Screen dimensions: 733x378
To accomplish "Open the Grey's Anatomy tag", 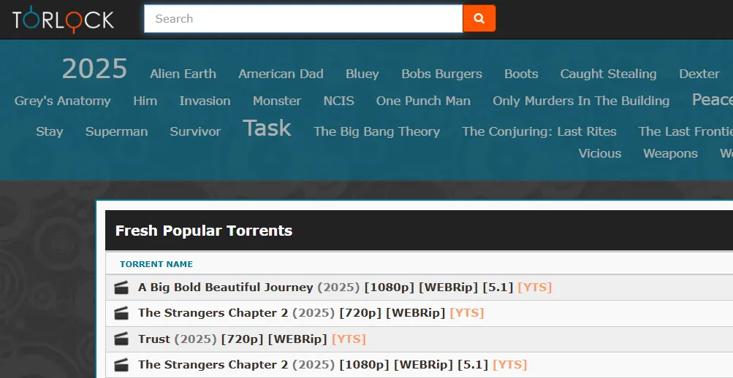I will 63,101.
